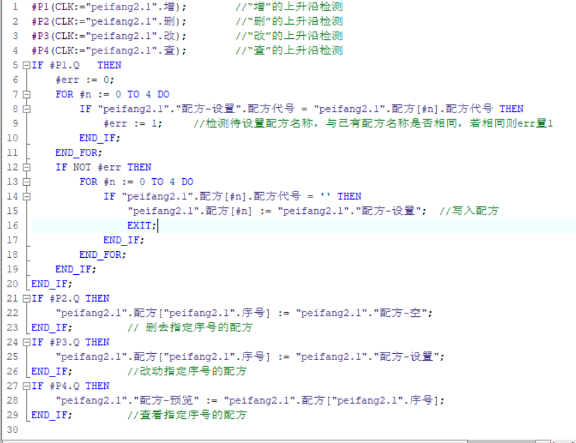Click the "配方-预览" assignment on line 28
Screen dimensions: 576x443
[x=250, y=400]
